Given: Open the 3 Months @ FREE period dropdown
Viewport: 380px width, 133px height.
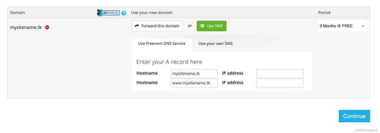Looking at the screenshot, I should point(342,26).
